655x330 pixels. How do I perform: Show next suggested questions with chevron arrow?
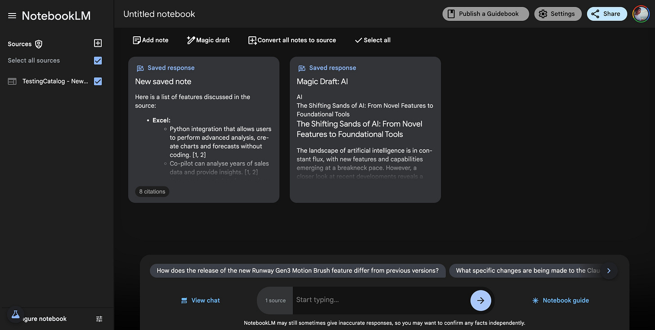pyautogui.click(x=609, y=271)
